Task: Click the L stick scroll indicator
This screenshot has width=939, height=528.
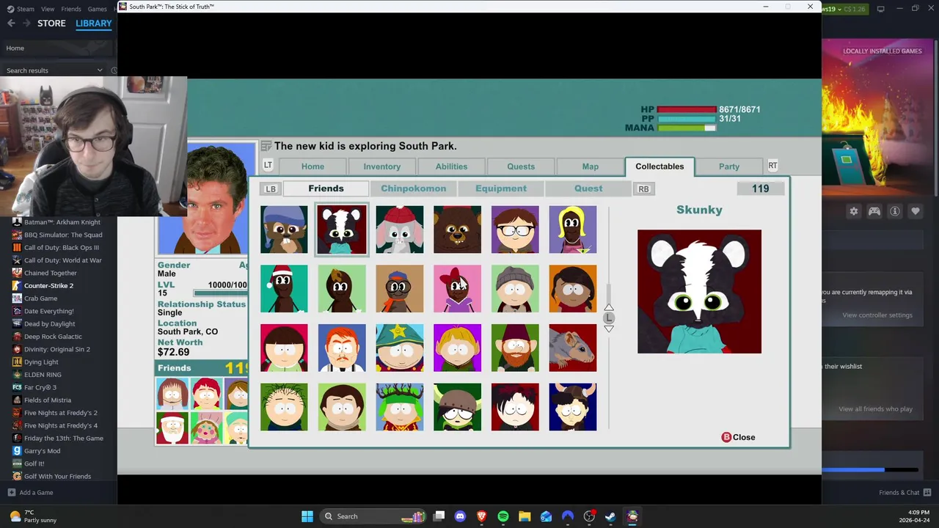Action: click(x=608, y=318)
